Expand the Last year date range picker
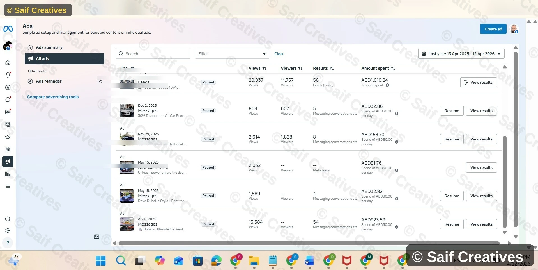This screenshot has width=538, height=270. [461, 54]
